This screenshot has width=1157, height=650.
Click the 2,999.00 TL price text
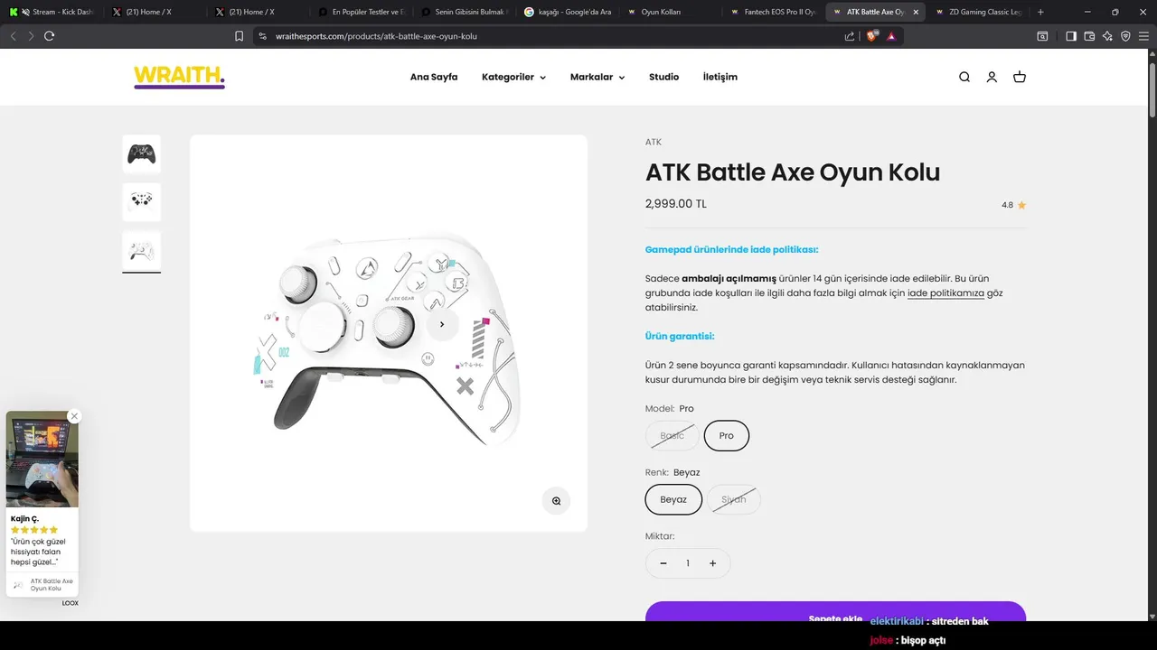676,204
